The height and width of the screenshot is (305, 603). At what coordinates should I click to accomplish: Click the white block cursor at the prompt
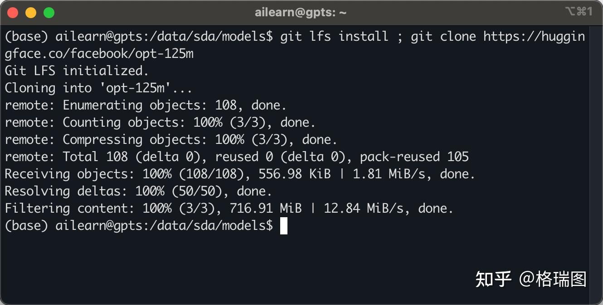284,225
